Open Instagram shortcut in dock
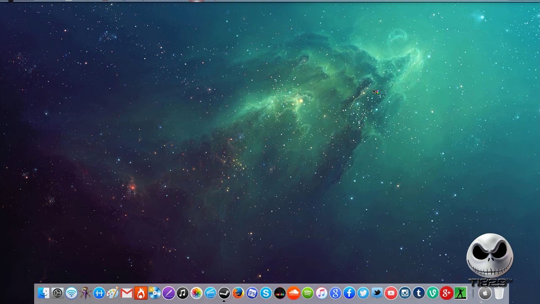 405,293
